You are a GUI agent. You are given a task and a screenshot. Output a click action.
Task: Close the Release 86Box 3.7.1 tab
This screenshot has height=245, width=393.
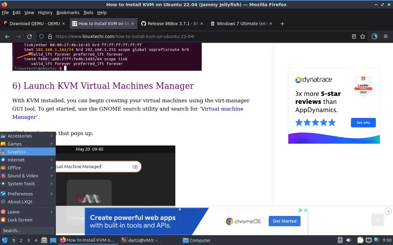(x=202, y=24)
